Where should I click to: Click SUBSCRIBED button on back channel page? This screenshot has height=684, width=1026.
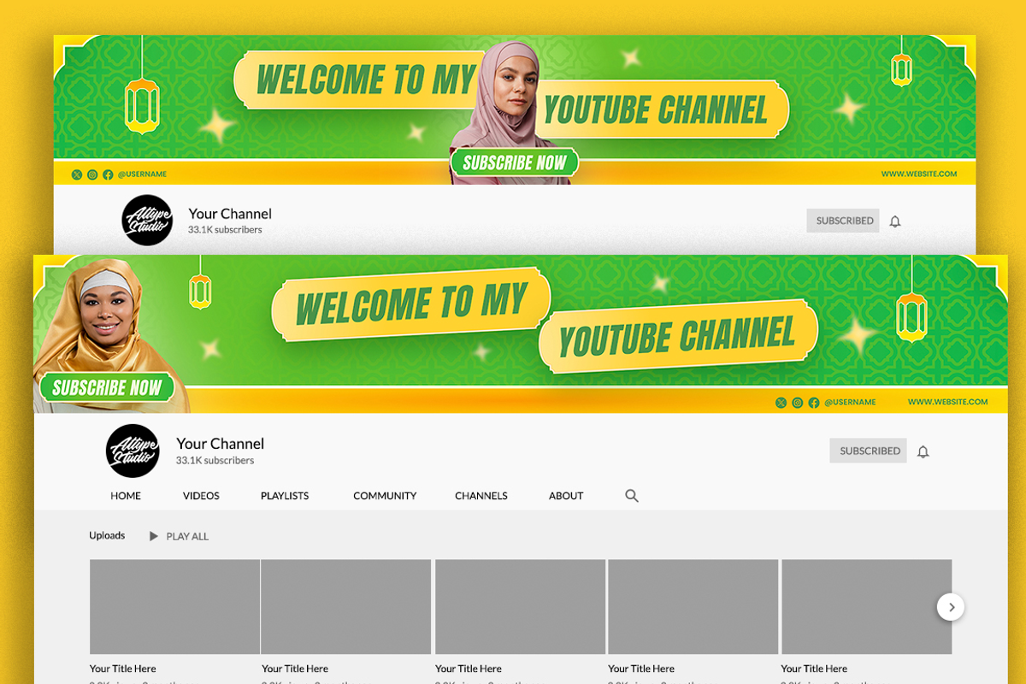pos(843,221)
